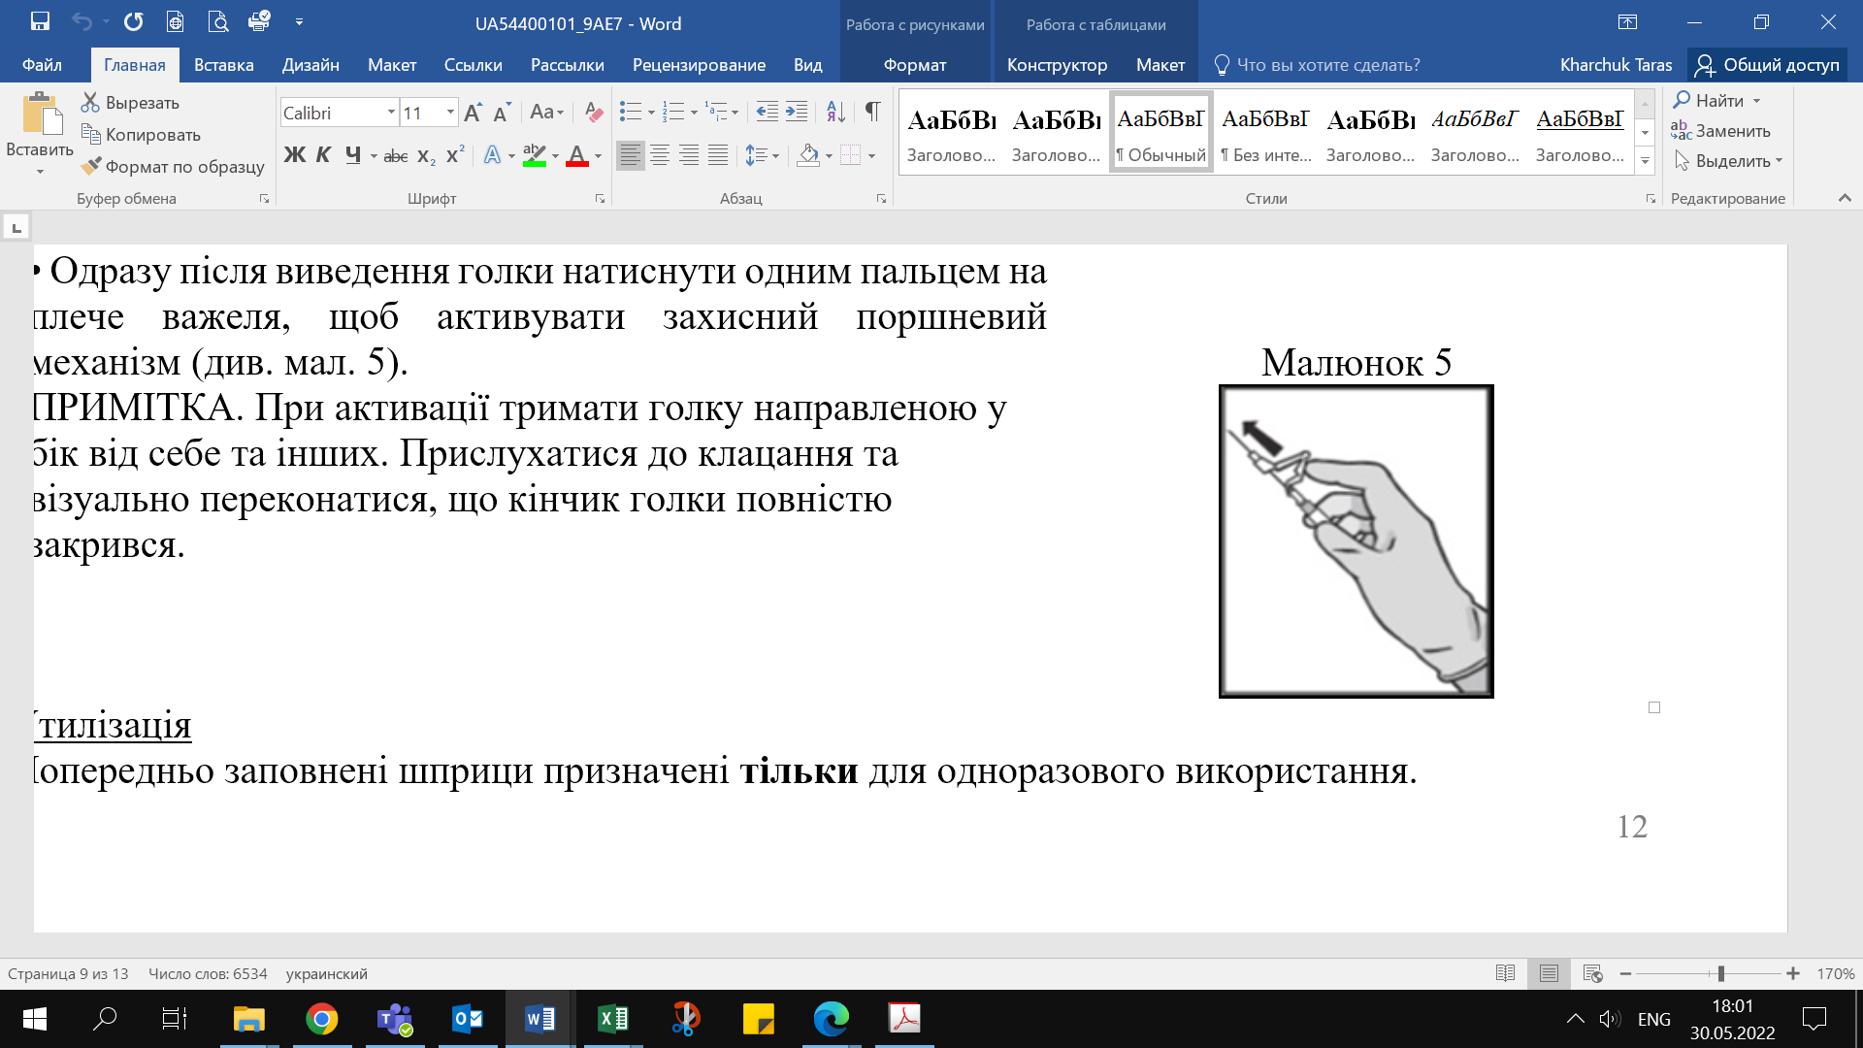The image size is (1863, 1048).
Task: Justify the paragraph text
Action: pyautogui.click(x=718, y=155)
